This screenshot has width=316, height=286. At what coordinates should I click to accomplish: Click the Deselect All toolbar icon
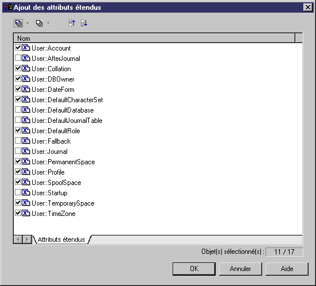pyautogui.click(x=39, y=23)
